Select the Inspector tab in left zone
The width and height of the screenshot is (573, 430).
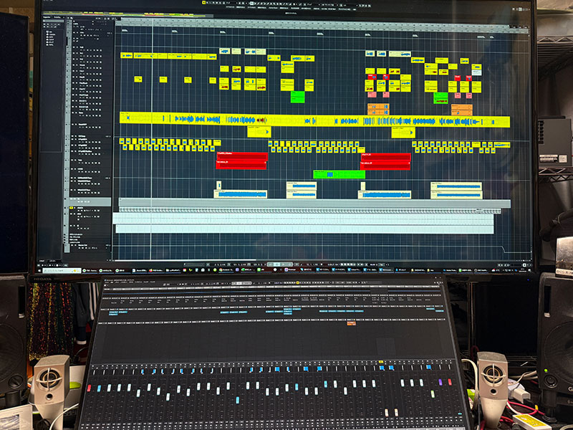pos(47,16)
